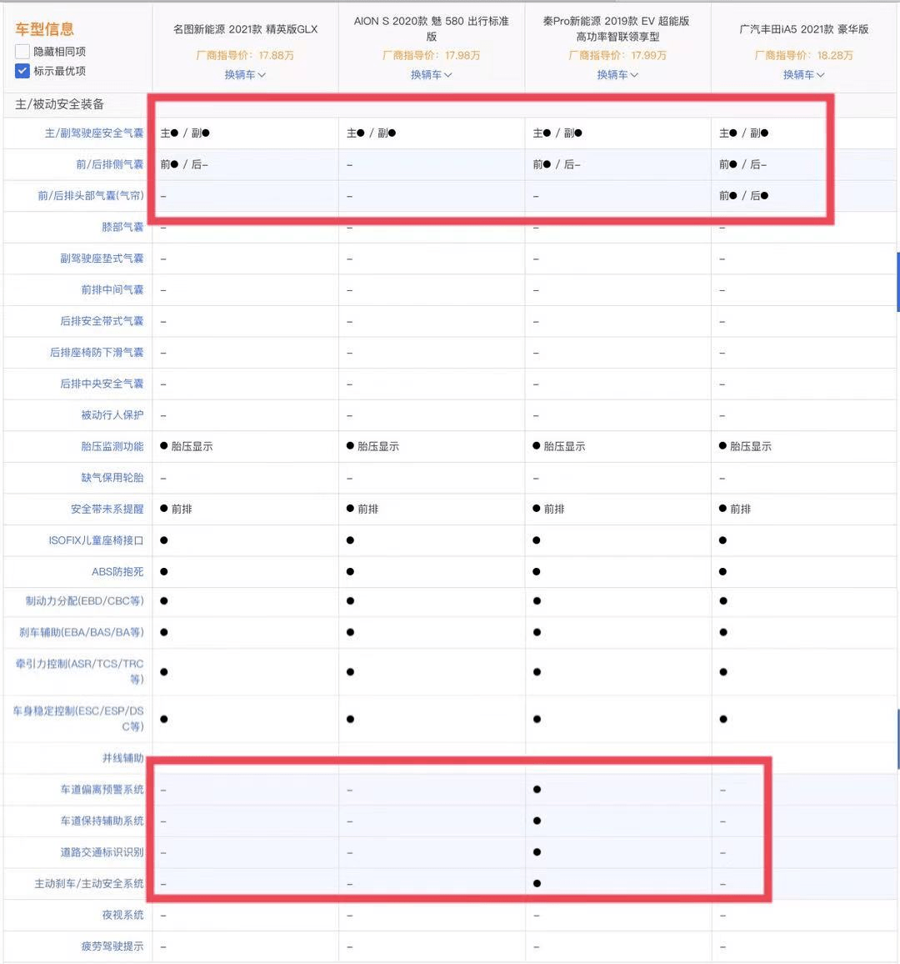The height and width of the screenshot is (964, 900).
Task: Click 厂商指导价 17.99万 price text
Action: pyautogui.click(x=617, y=55)
